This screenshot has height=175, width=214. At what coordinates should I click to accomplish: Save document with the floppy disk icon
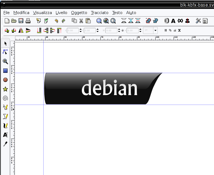[21, 21]
